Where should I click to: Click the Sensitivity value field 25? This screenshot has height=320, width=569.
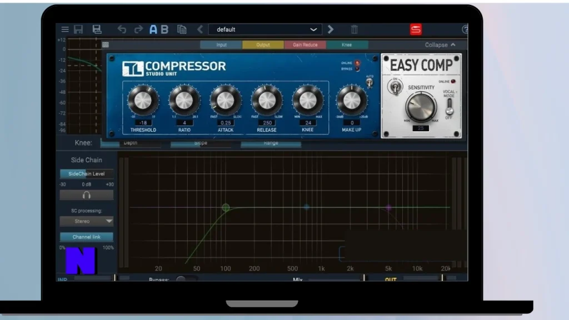(x=421, y=128)
